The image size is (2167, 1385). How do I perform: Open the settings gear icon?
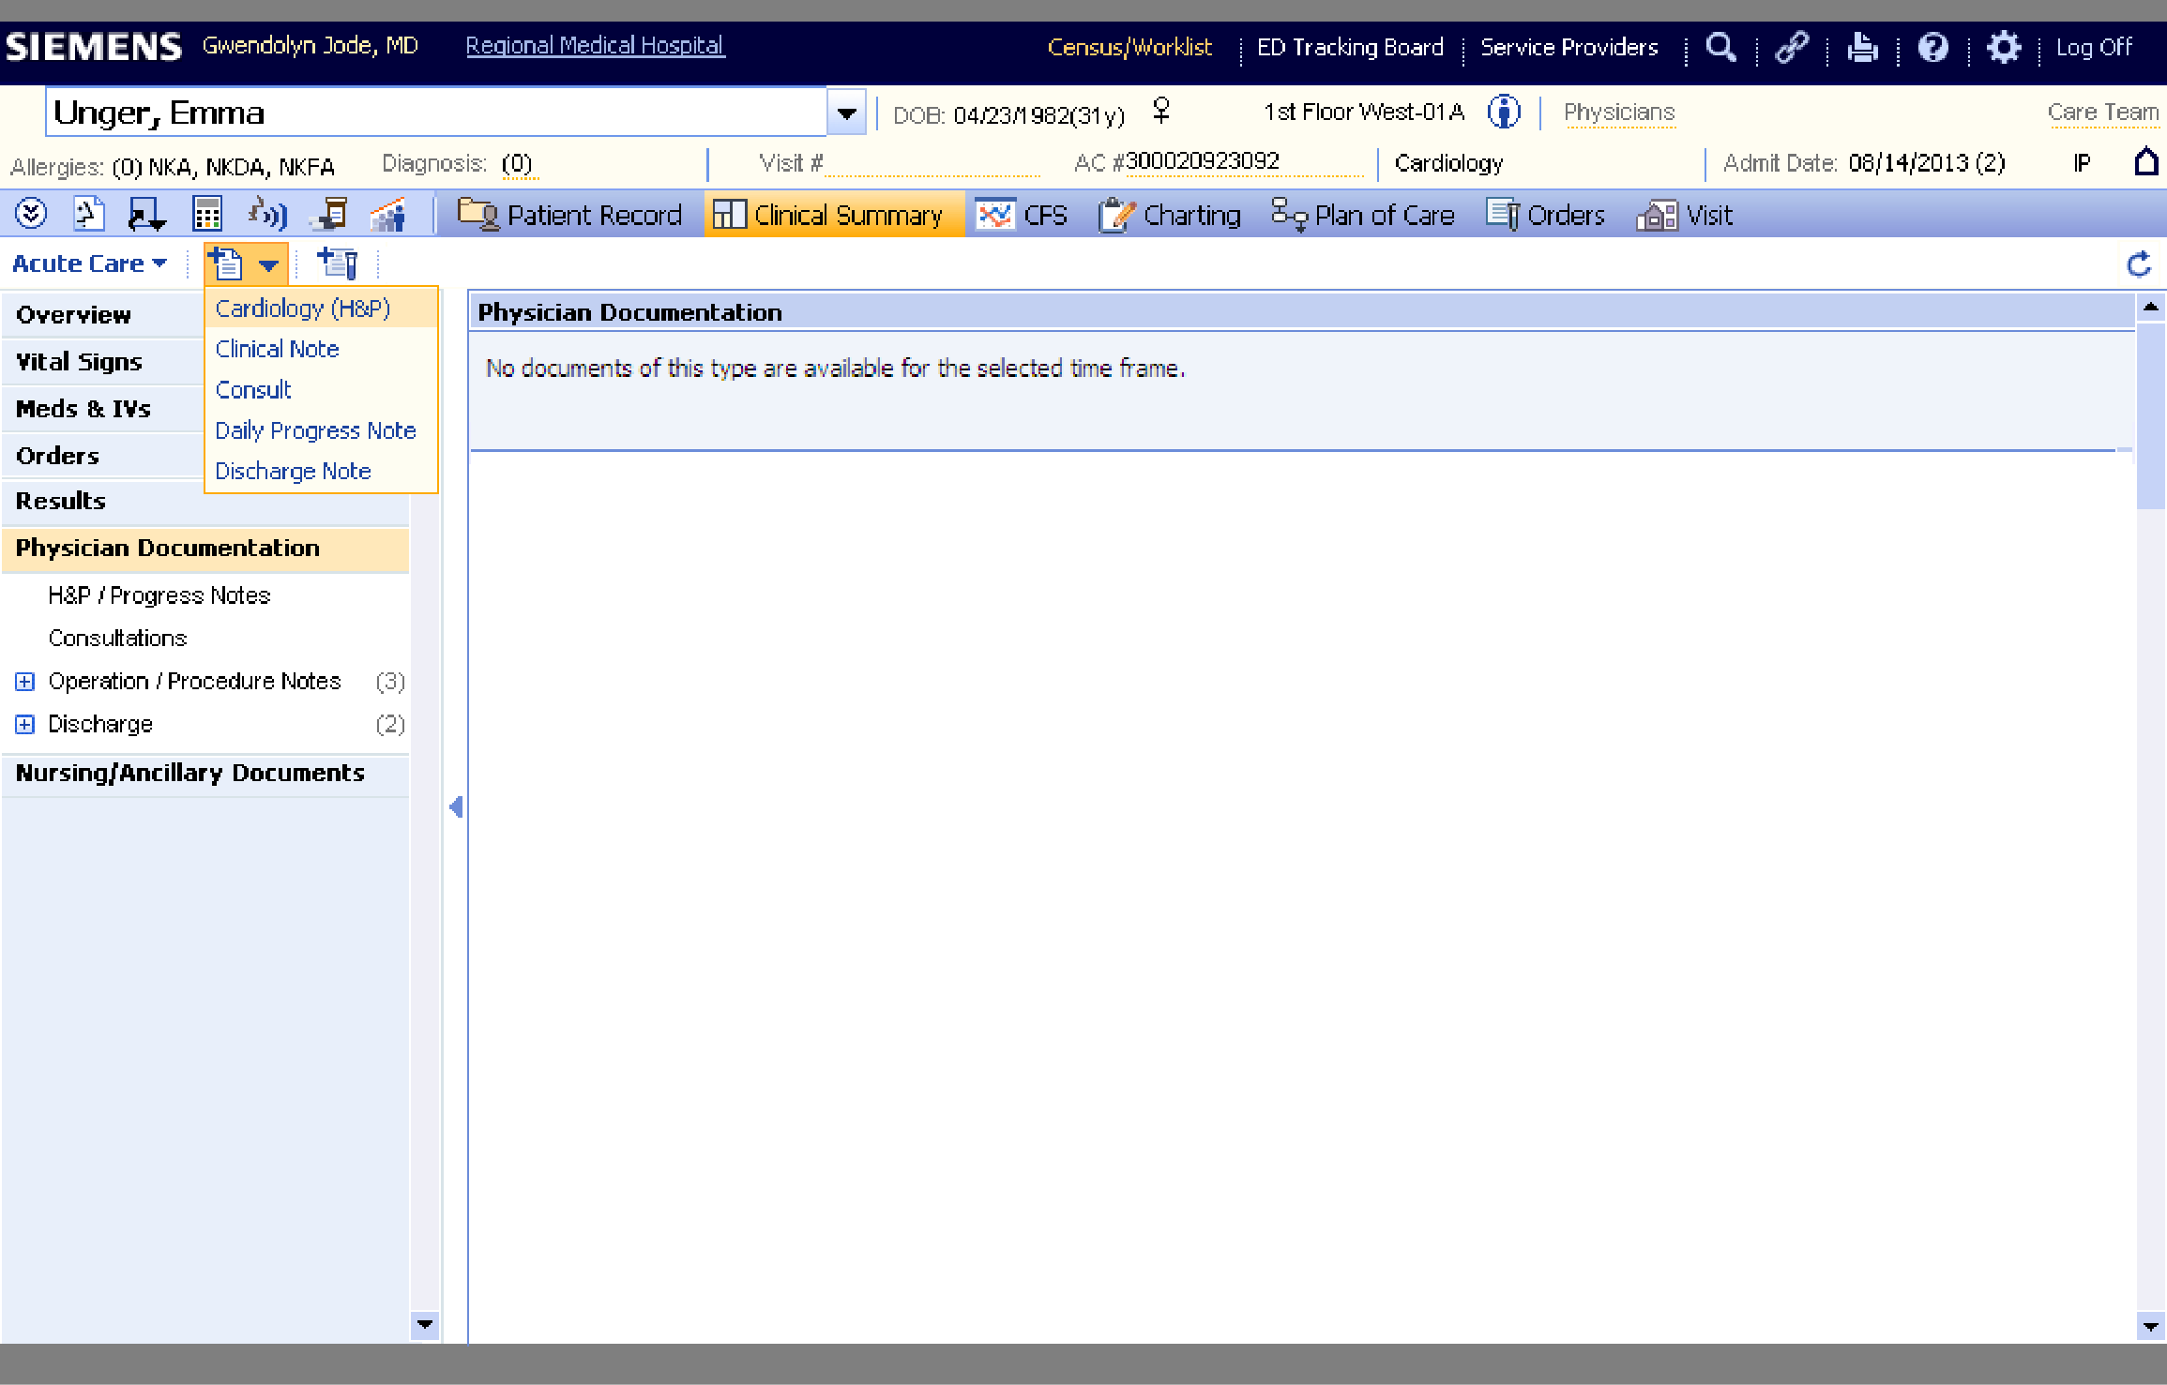[2004, 47]
